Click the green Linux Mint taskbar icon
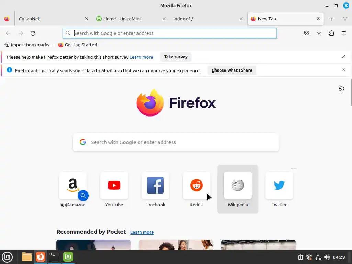This screenshot has width=352, height=264. (68, 257)
